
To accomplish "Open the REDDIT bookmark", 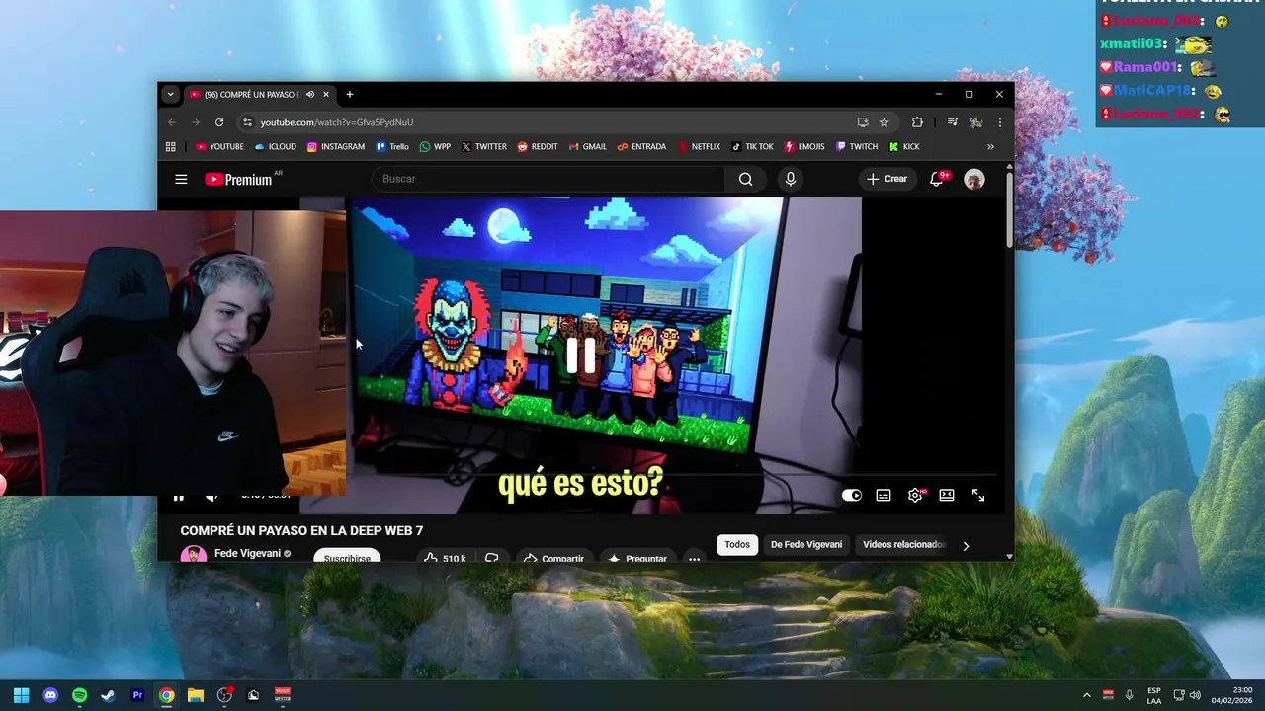I will tap(538, 147).
